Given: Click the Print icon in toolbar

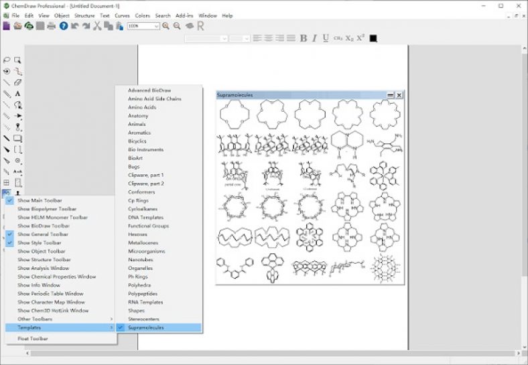Looking at the screenshot, I should coord(52,26).
